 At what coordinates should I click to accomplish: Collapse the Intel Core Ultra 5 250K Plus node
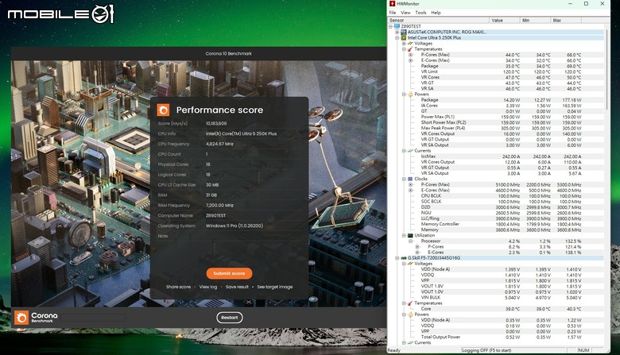point(397,38)
